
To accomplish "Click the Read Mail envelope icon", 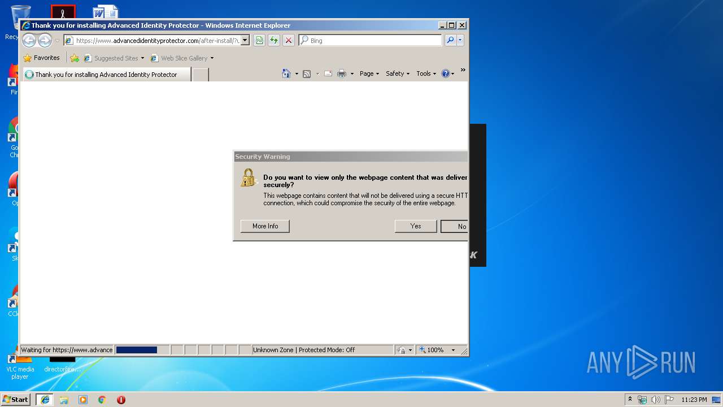I will pyautogui.click(x=328, y=73).
